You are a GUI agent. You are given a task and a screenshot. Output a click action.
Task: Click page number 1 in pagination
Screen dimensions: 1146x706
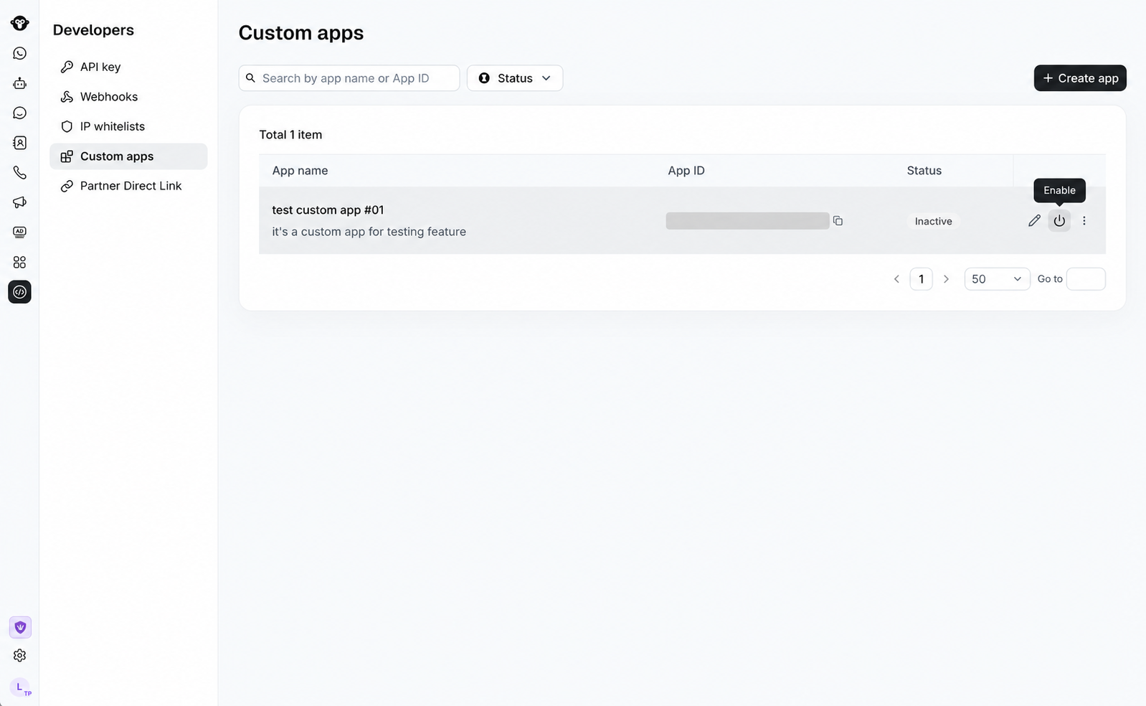(x=921, y=279)
